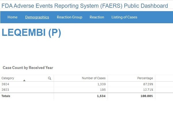Click the 1,339 cases value
Image resolution: width=173 pixels, height=114 pixels.
[x=101, y=84]
